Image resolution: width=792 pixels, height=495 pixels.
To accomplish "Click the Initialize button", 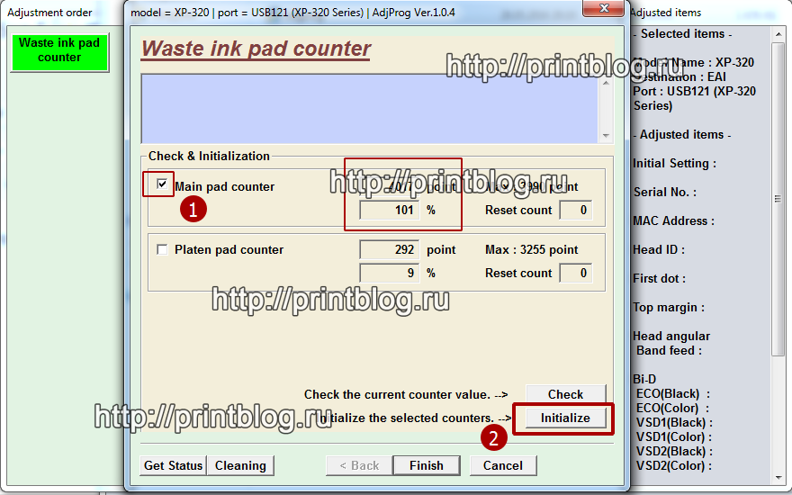I will tap(565, 418).
